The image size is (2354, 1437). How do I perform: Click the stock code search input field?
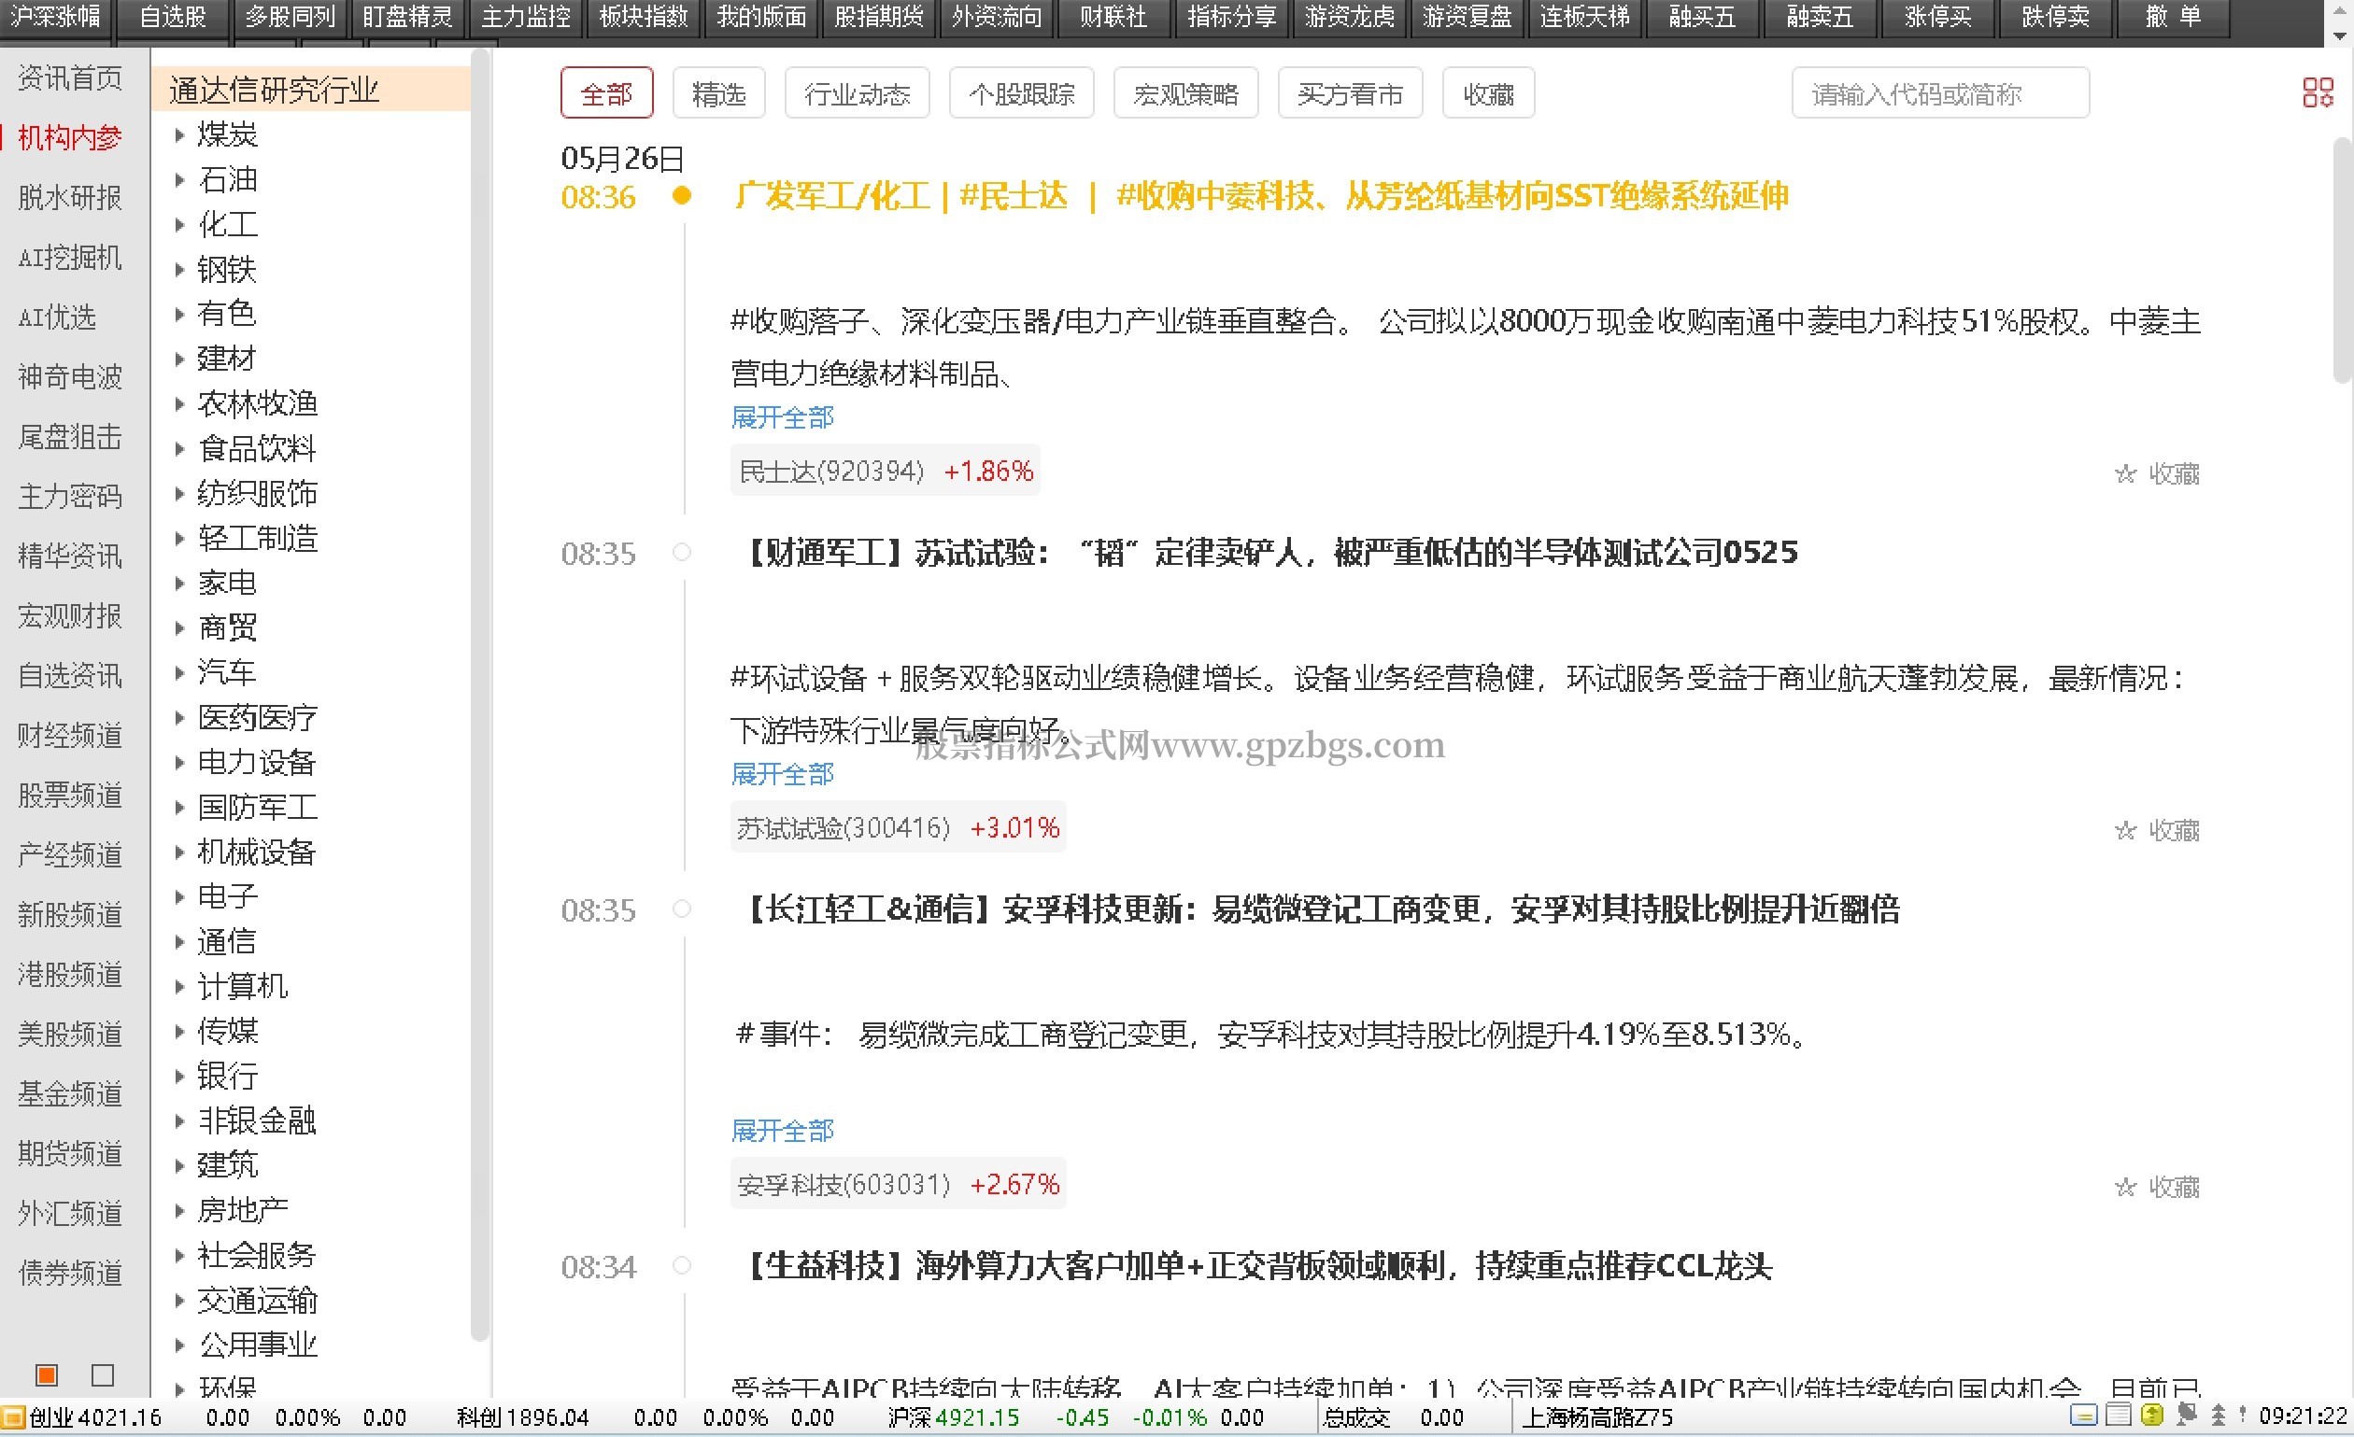(x=1940, y=93)
